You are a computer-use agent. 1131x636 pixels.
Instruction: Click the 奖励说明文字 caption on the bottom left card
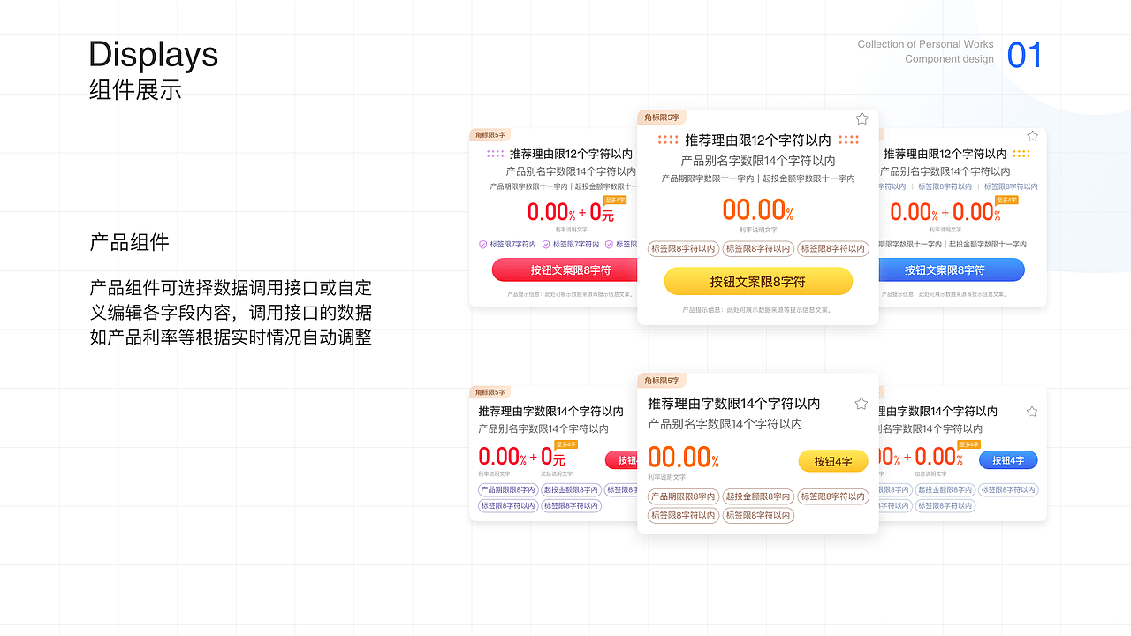(557, 474)
